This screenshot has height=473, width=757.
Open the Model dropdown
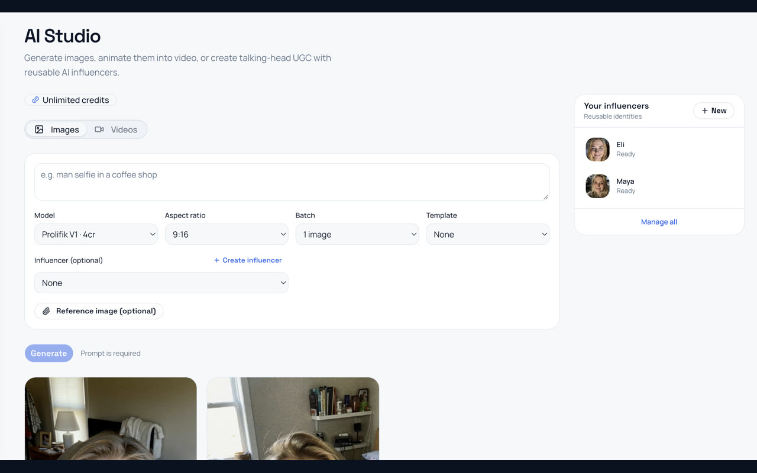tap(96, 234)
